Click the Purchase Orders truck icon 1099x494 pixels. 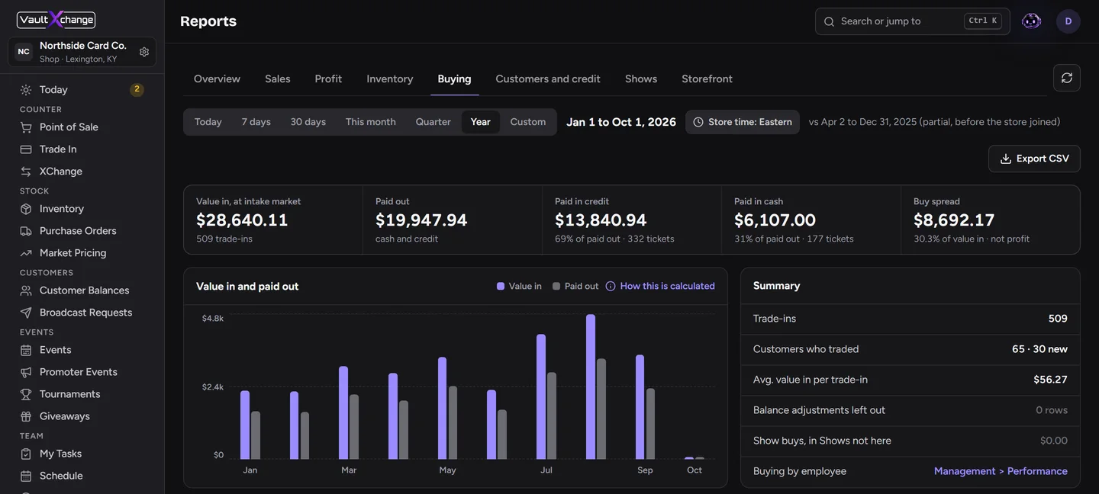[x=26, y=231]
